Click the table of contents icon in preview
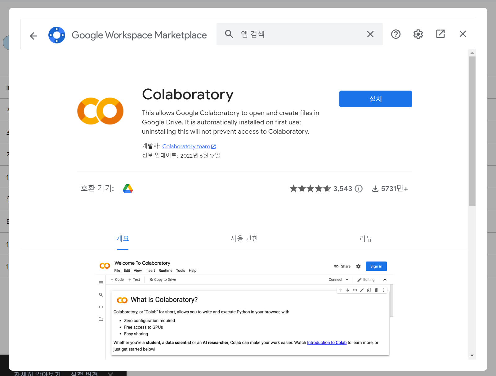Image resolution: width=496 pixels, height=376 pixels. 101,283
